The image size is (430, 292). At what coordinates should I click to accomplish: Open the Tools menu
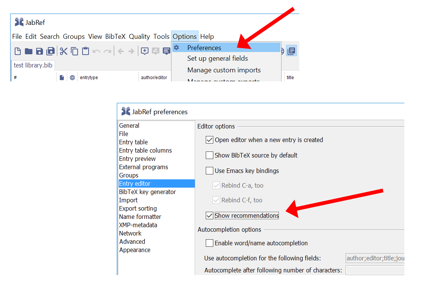coord(162,37)
